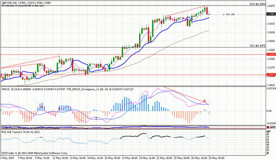276x160 pixels.
Task: Click the red down arrow on the 8 May MACD bars
Action: pyautogui.click(x=42, y=107)
